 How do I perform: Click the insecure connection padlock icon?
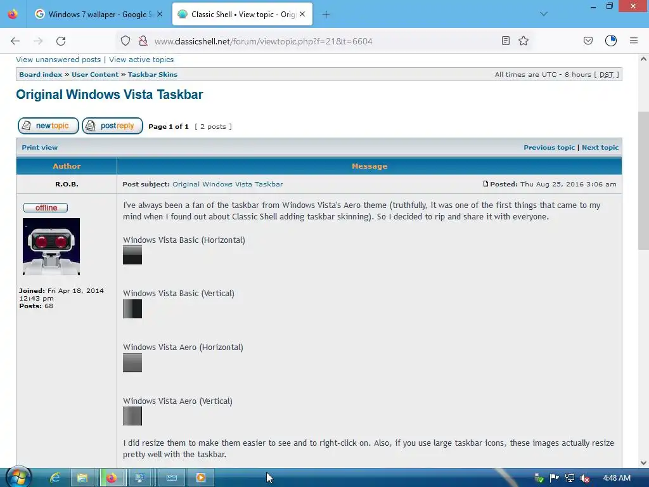tap(143, 41)
